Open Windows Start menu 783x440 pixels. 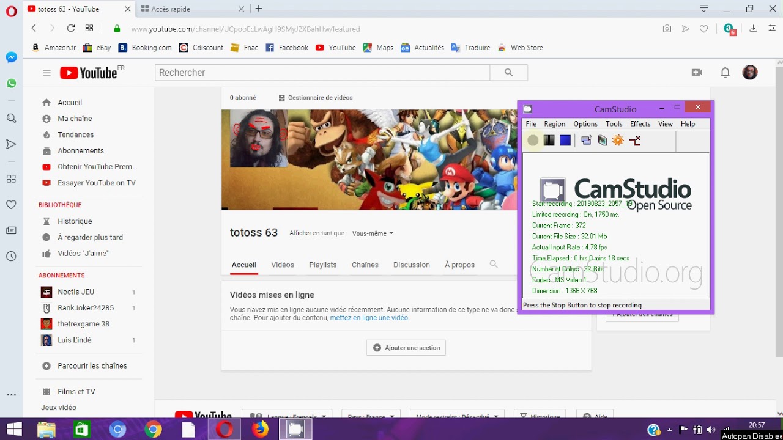(14, 430)
